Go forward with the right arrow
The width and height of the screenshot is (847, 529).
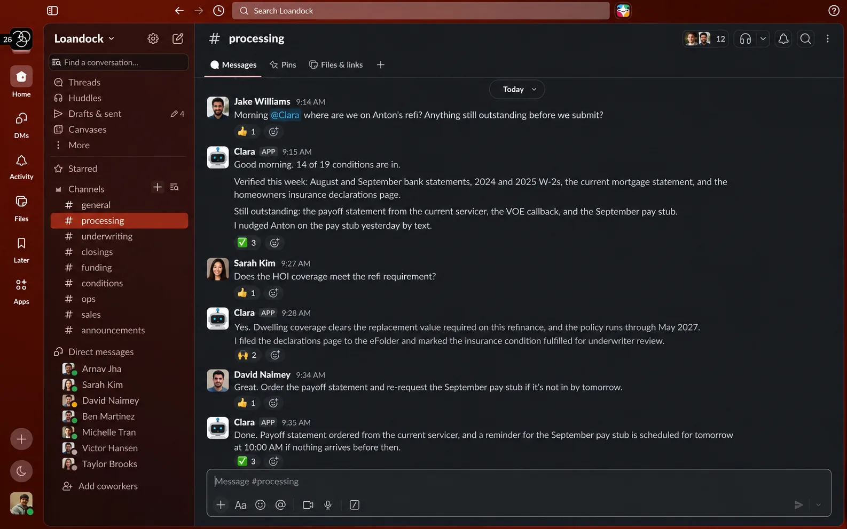[199, 11]
